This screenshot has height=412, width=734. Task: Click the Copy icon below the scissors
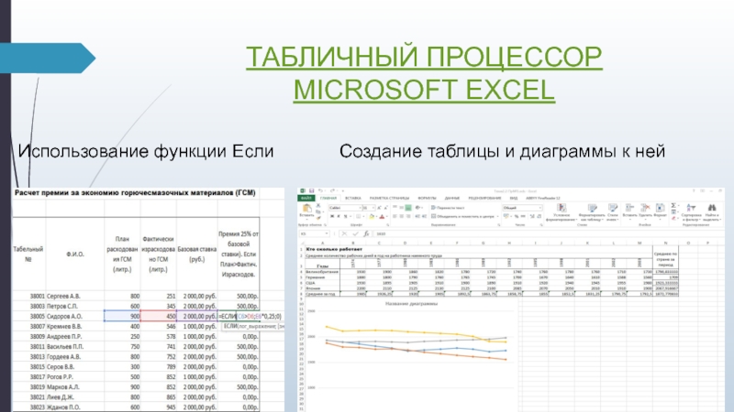click(317, 211)
